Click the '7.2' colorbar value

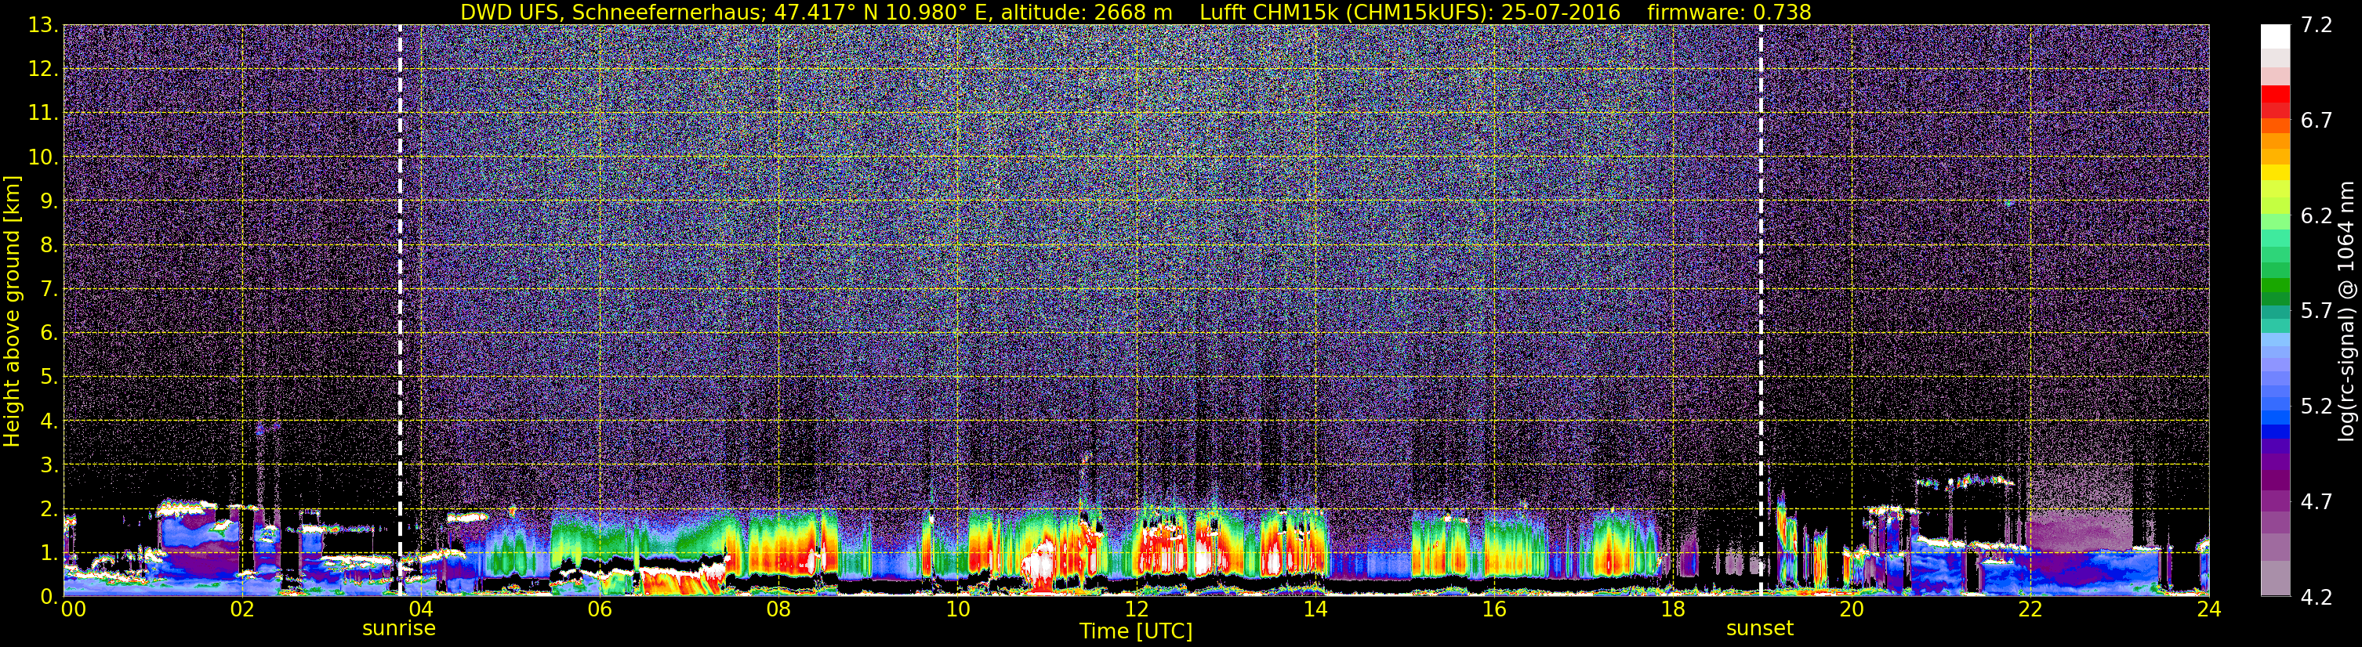click(2317, 26)
